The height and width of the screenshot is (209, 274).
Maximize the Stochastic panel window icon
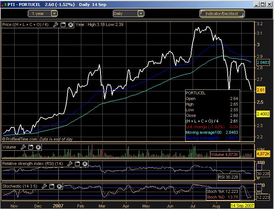click(52, 186)
